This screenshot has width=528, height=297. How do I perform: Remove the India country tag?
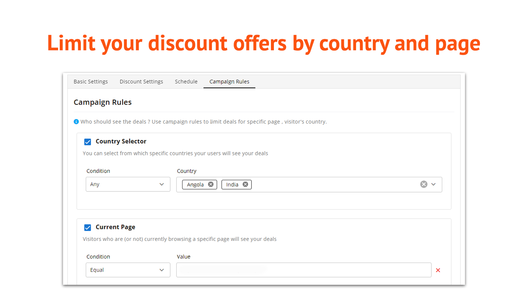tap(245, 184)
